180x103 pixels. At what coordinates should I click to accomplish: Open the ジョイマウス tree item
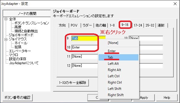click(18, 39)
